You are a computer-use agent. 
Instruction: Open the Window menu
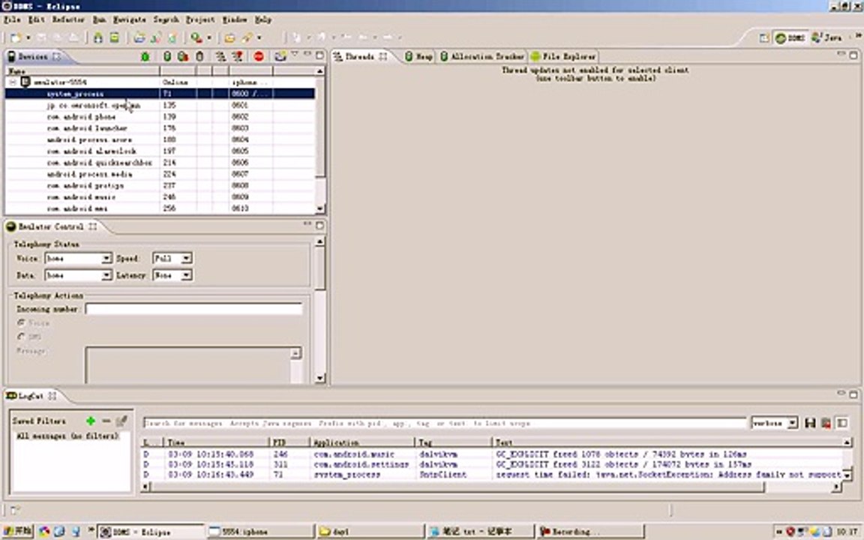(x=234, y=19)
